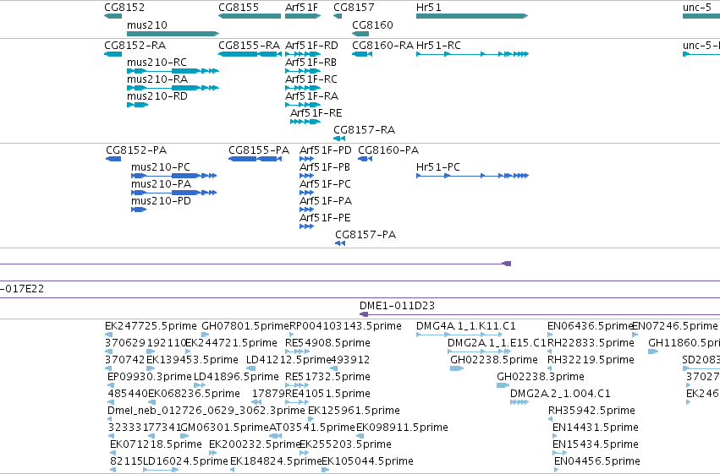
Task: Click the unc-5 gene label
Action: [x=696, y=8]
